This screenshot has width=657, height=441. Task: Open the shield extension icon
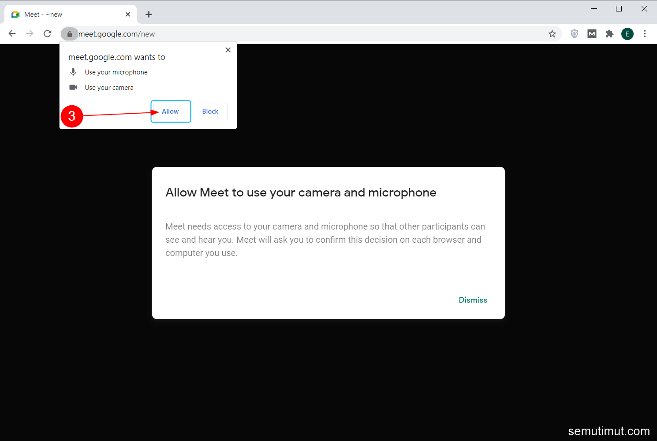click(x=574, y=34)
